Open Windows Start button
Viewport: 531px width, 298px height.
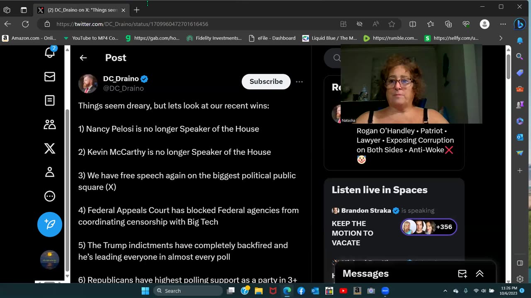(145, 291)
